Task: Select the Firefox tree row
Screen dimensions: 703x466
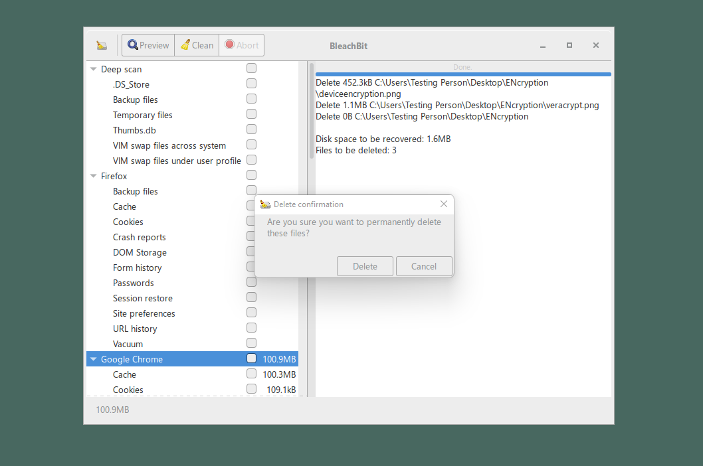Action: [192, 176]
